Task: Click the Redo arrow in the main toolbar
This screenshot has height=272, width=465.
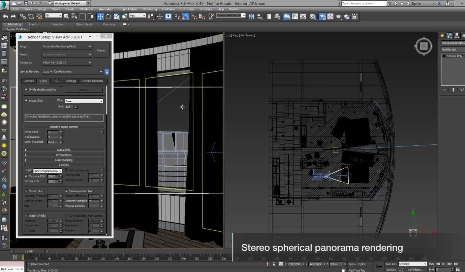Action: click(x=13, y=16)
